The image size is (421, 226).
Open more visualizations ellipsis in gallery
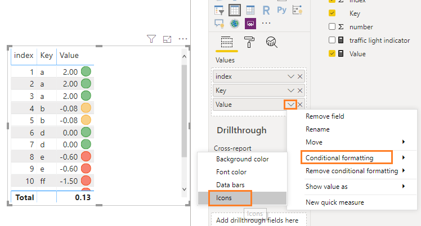coord(266,23)
